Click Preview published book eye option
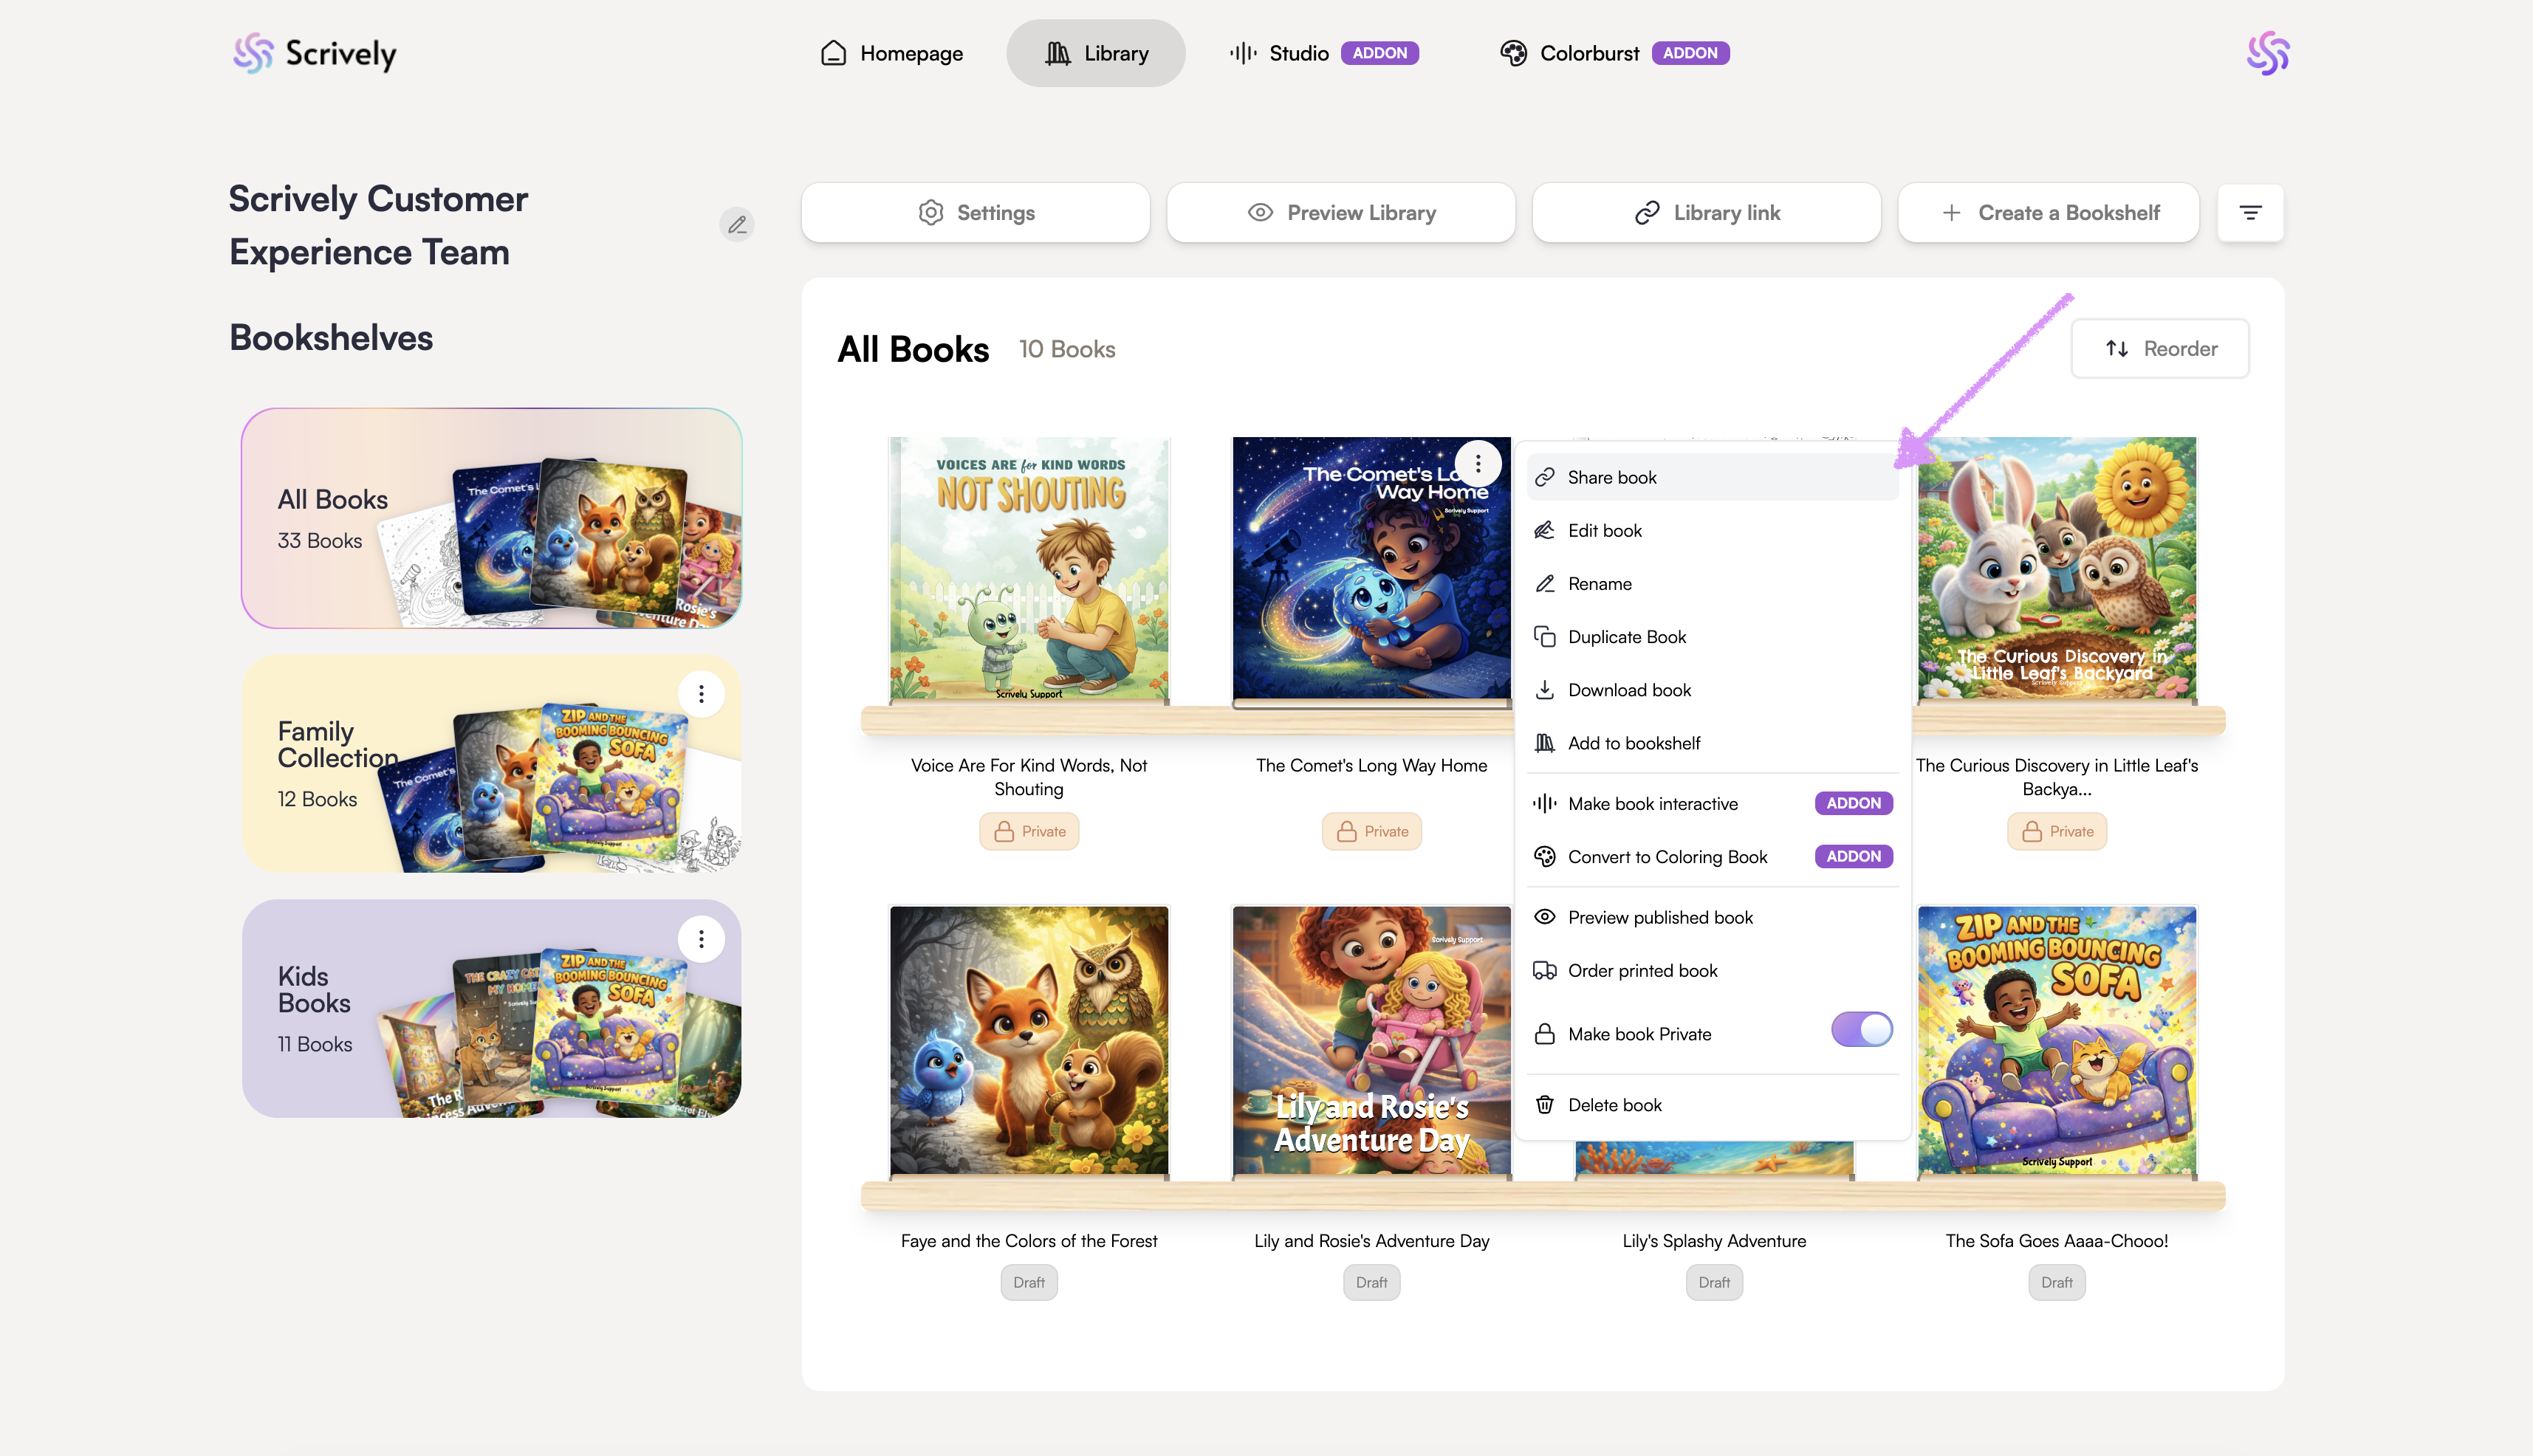 click(1660, 917)
